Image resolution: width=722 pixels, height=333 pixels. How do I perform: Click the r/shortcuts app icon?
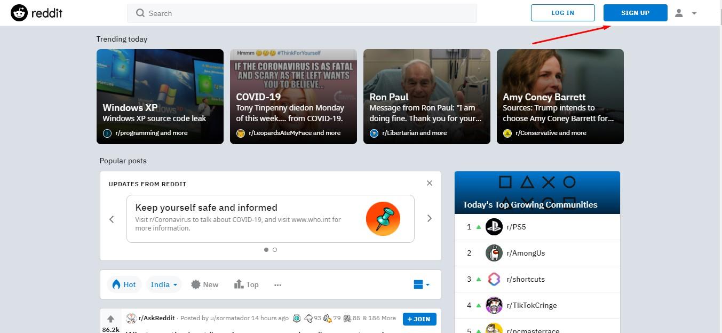click(494, 279)
